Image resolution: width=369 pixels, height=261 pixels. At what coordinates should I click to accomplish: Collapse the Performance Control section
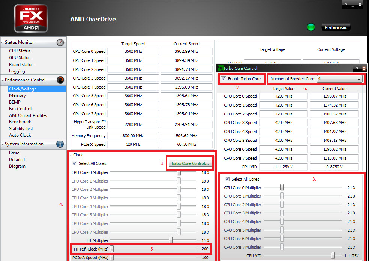coord(3,80)
